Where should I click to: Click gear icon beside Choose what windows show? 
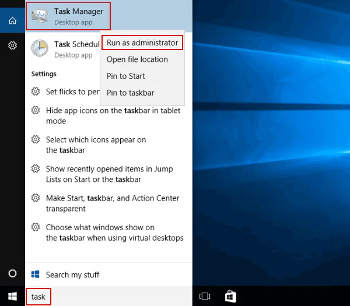point(36,227)
